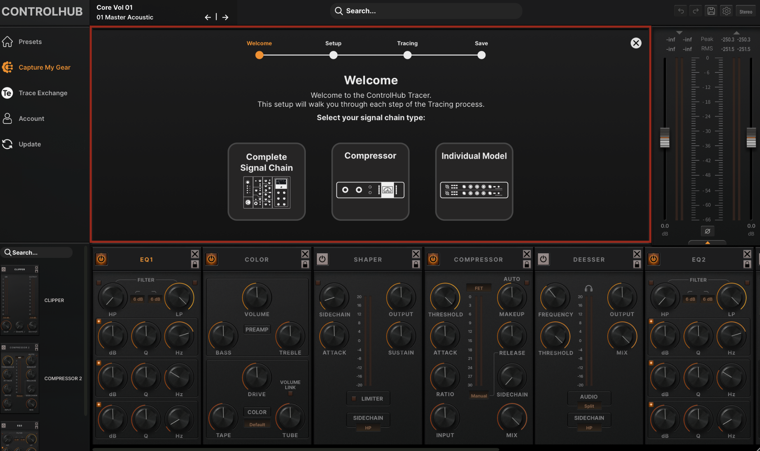This screenshot has height=451, width=760.
Task: Open Trace Exchange section
Action: coord(35,93)
